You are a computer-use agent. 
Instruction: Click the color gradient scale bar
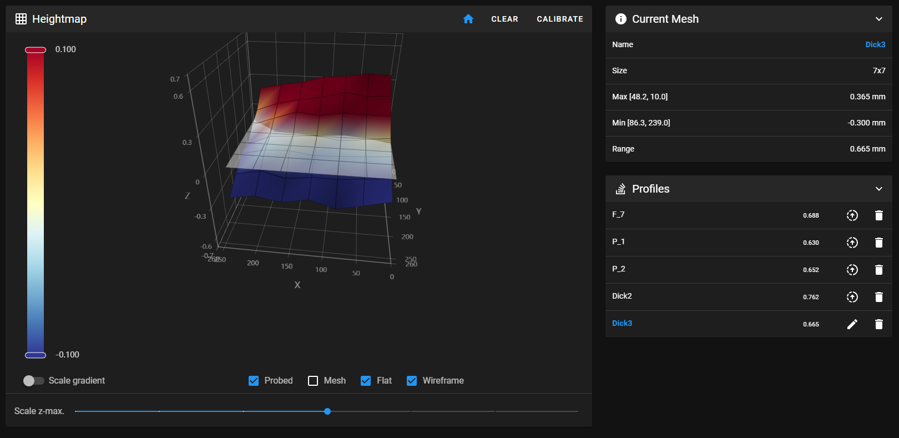(36, 203)
